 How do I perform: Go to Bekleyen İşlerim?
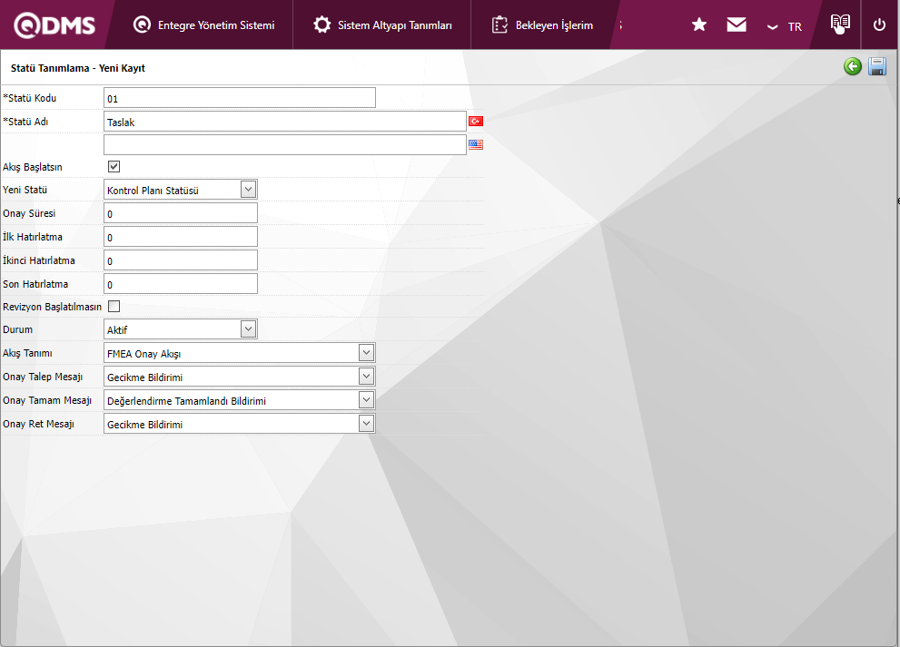[542, 25]
